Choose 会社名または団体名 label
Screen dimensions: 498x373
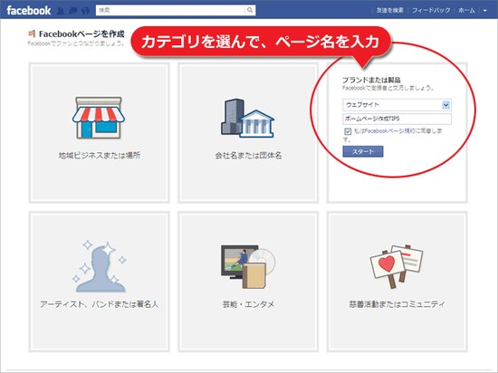tap(248, 155)
